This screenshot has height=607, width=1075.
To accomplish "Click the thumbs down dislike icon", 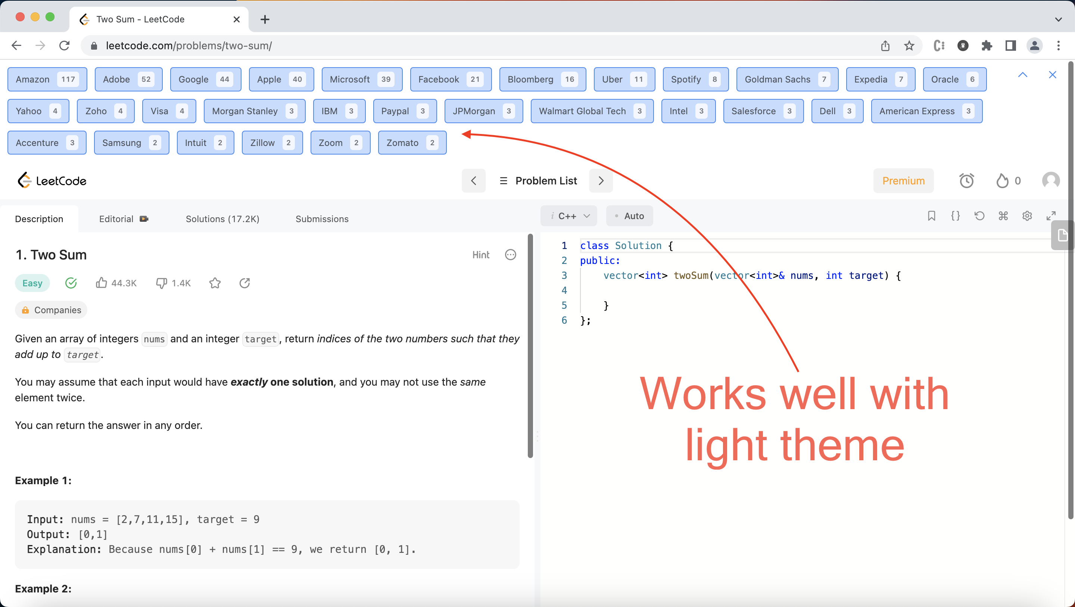I will click(x=162, y=283).
